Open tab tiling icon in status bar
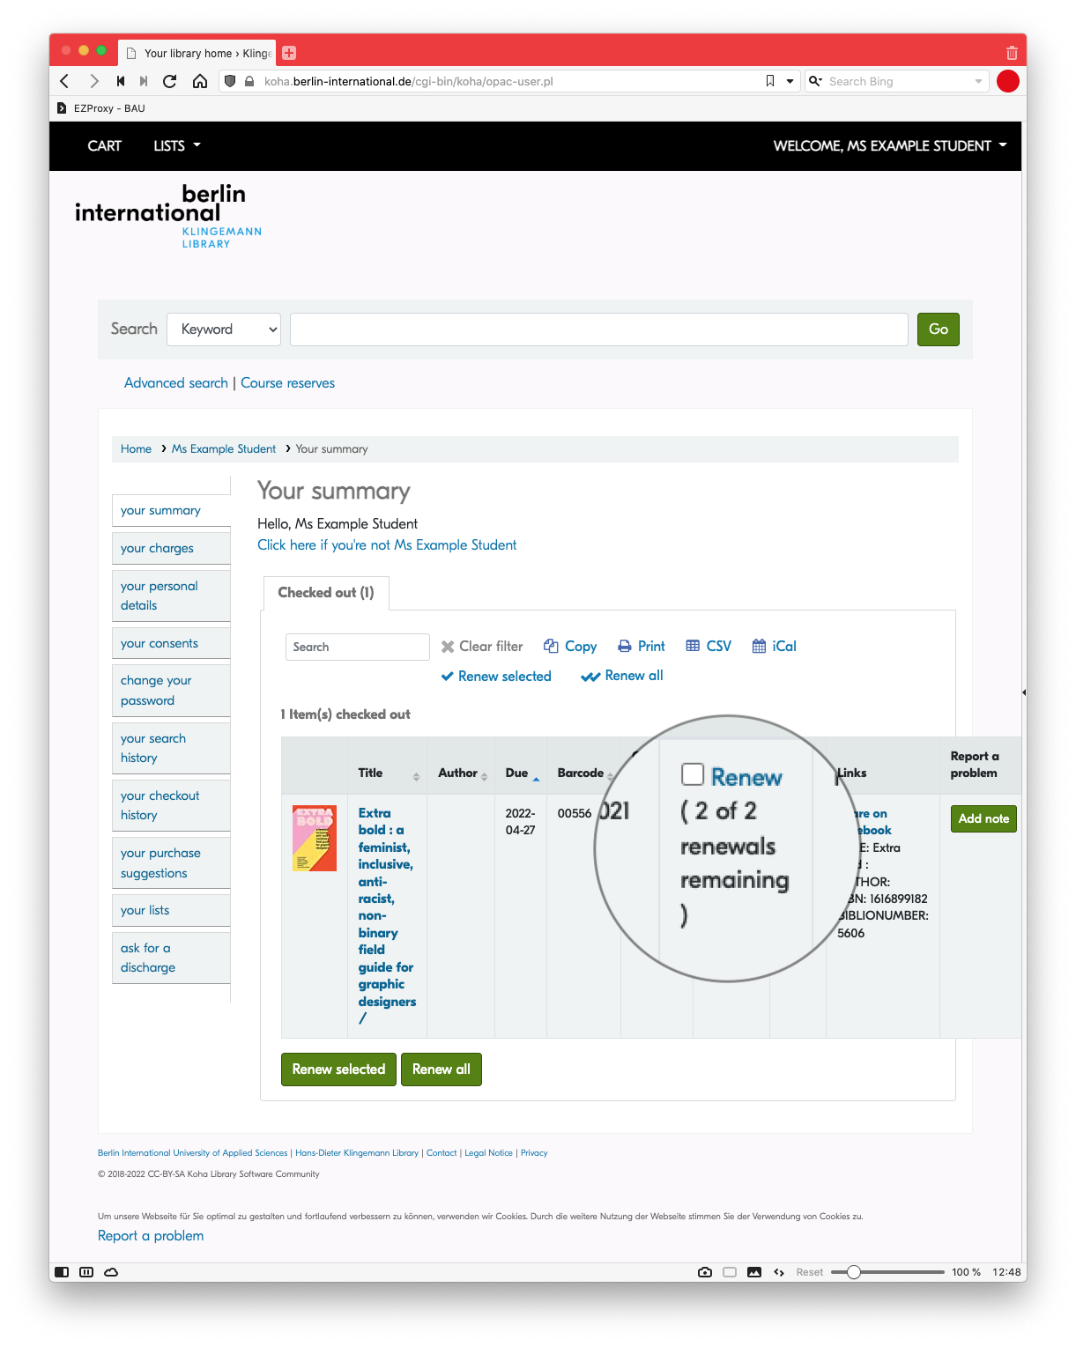 (x=86, y=1272)
